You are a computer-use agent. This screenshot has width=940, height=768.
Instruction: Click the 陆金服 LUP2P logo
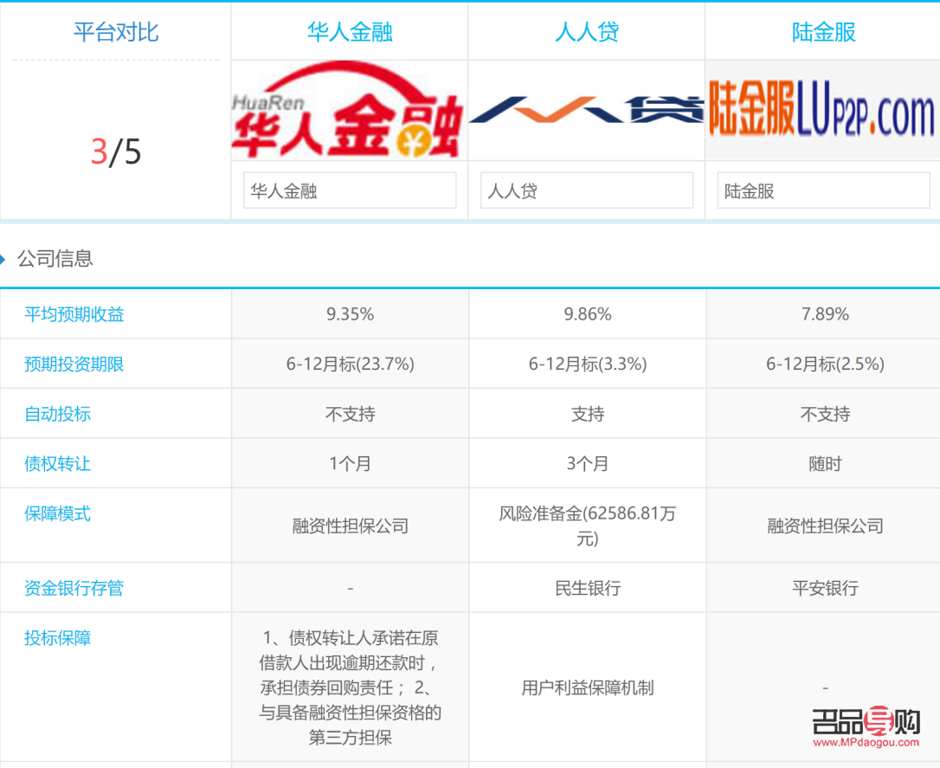822,111
